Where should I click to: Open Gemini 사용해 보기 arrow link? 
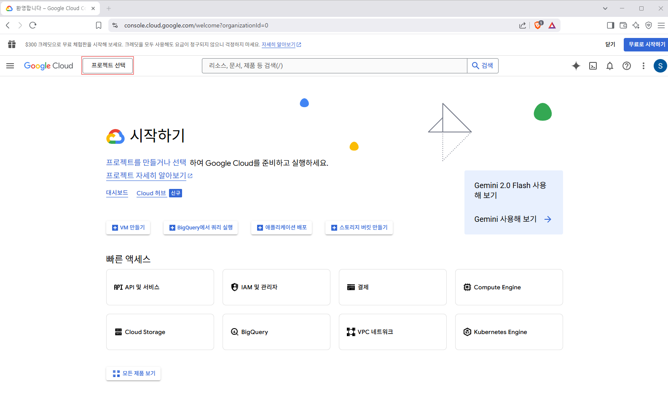512,219
